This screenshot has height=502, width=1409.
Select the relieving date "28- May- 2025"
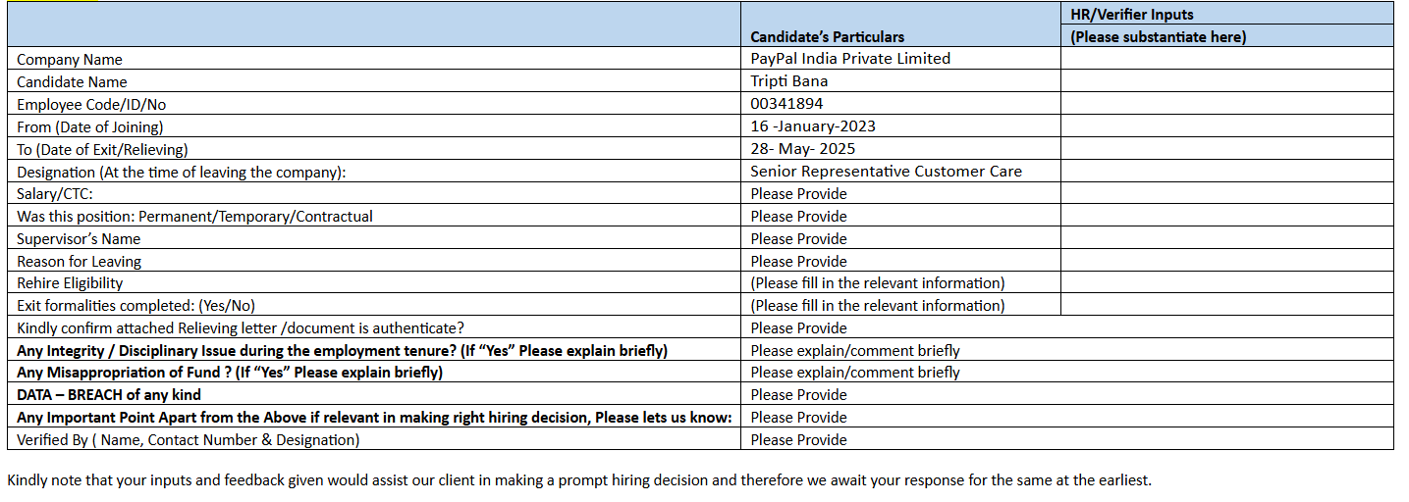pos(802,149)
